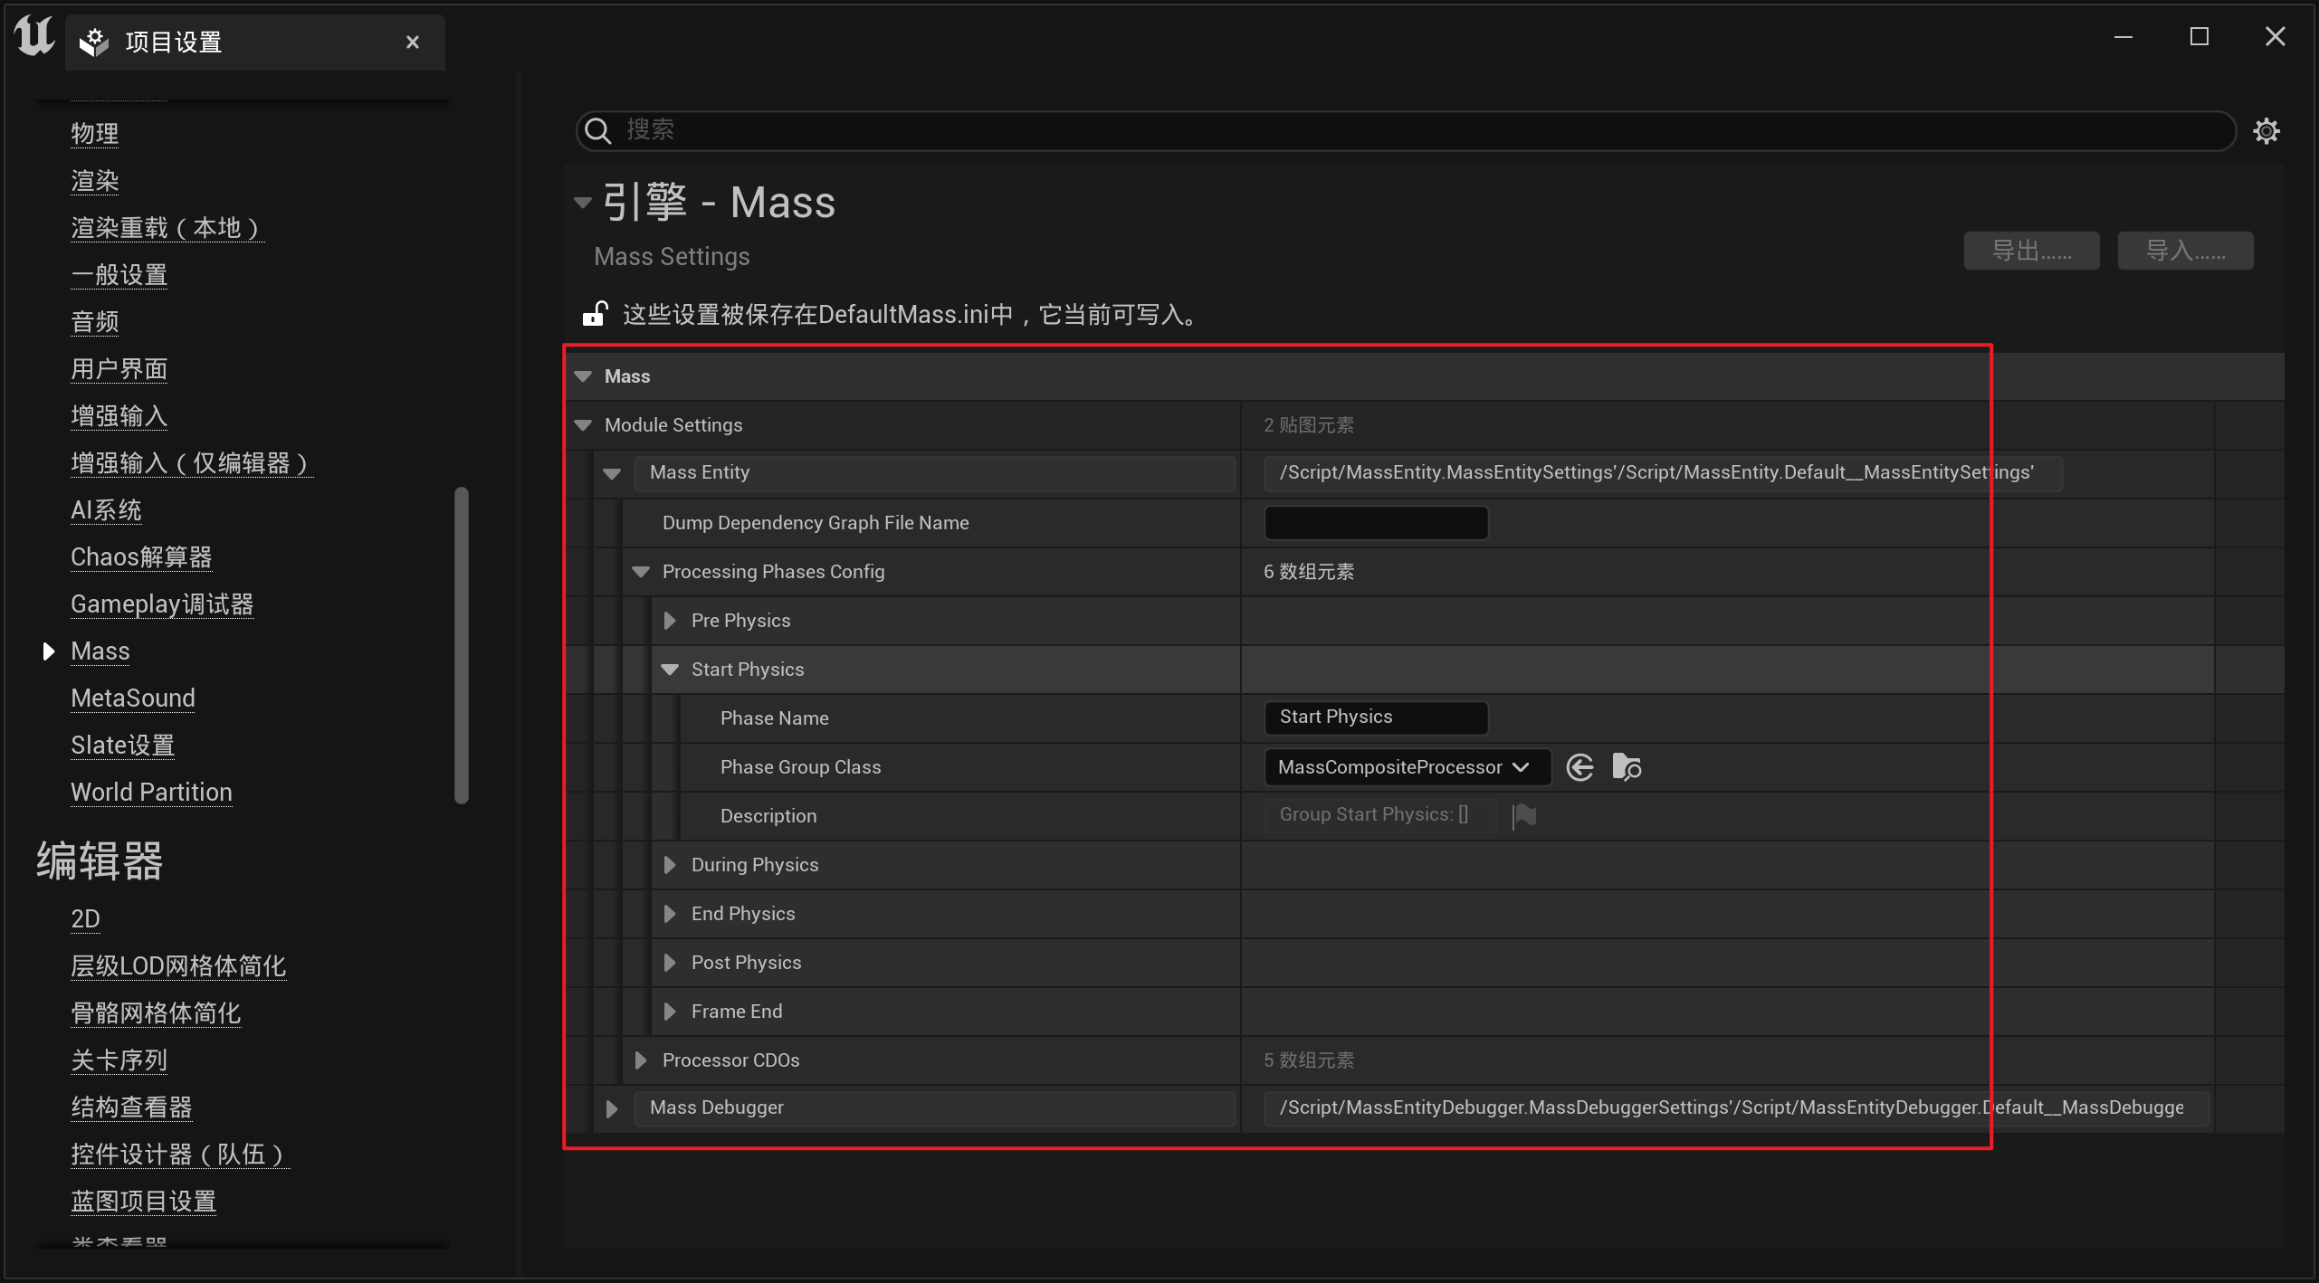Collapse Processing Phases Config
The width and height of the screenshot is (2319, 1283).
click(641, 572)
